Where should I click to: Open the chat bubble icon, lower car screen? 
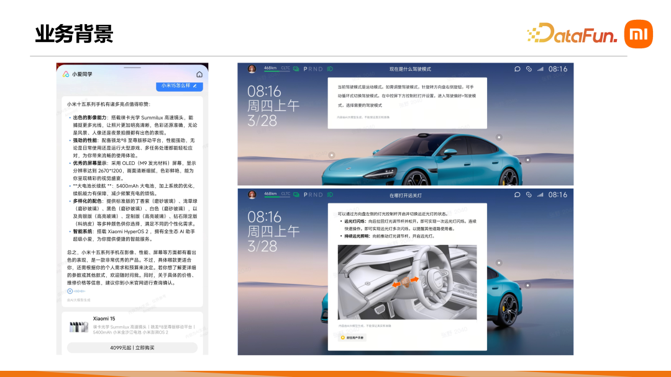coord(518,194)
